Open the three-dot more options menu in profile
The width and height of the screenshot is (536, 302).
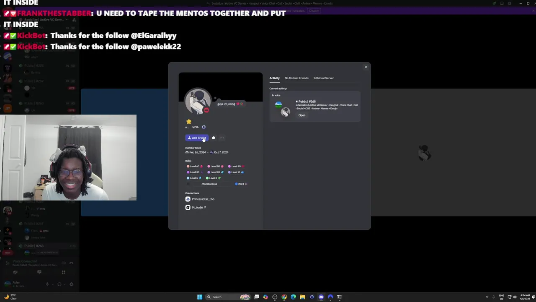pos(222,138)
